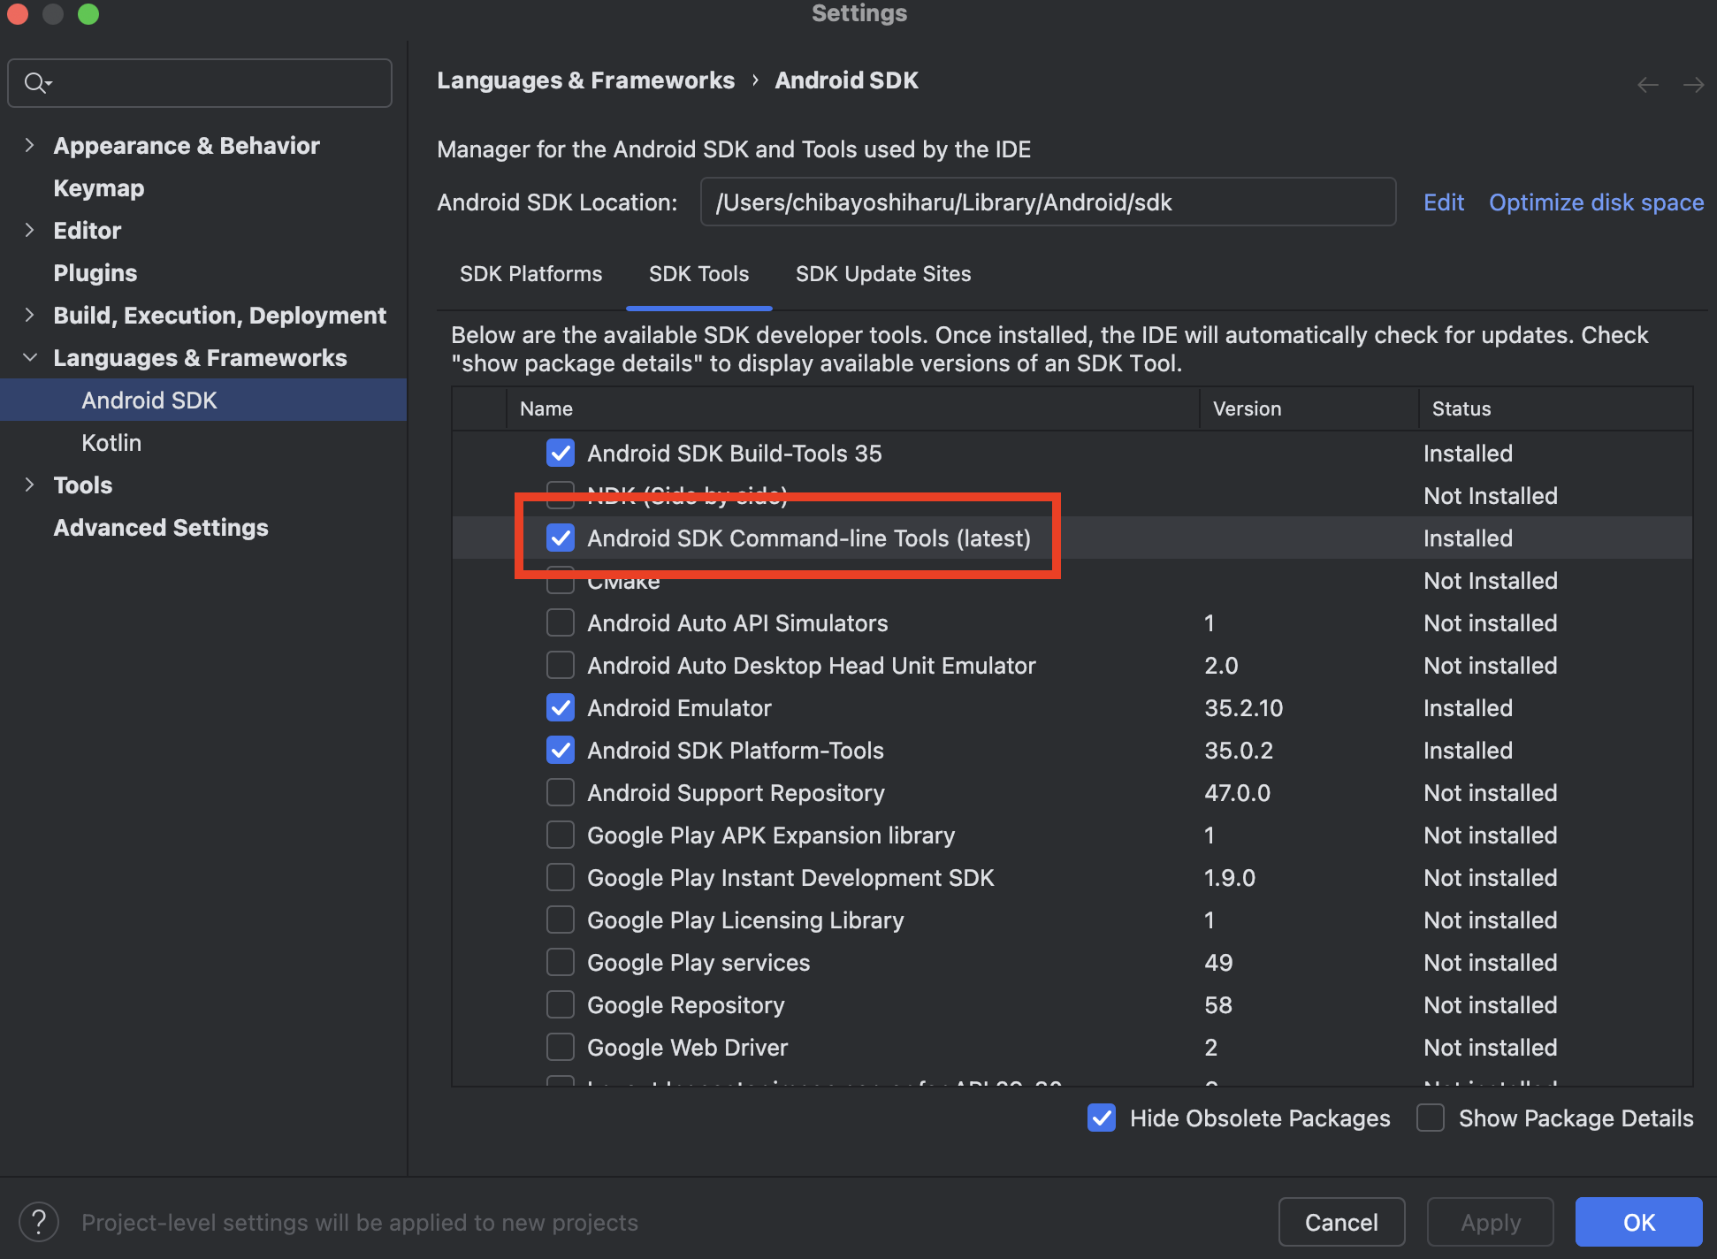Enable Show Package Details
The width and height of the screenshot is (1717, 1259).
[1430, 1118]
